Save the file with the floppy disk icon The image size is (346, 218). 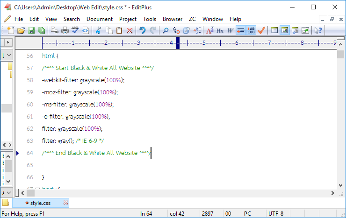click(31, 30)
